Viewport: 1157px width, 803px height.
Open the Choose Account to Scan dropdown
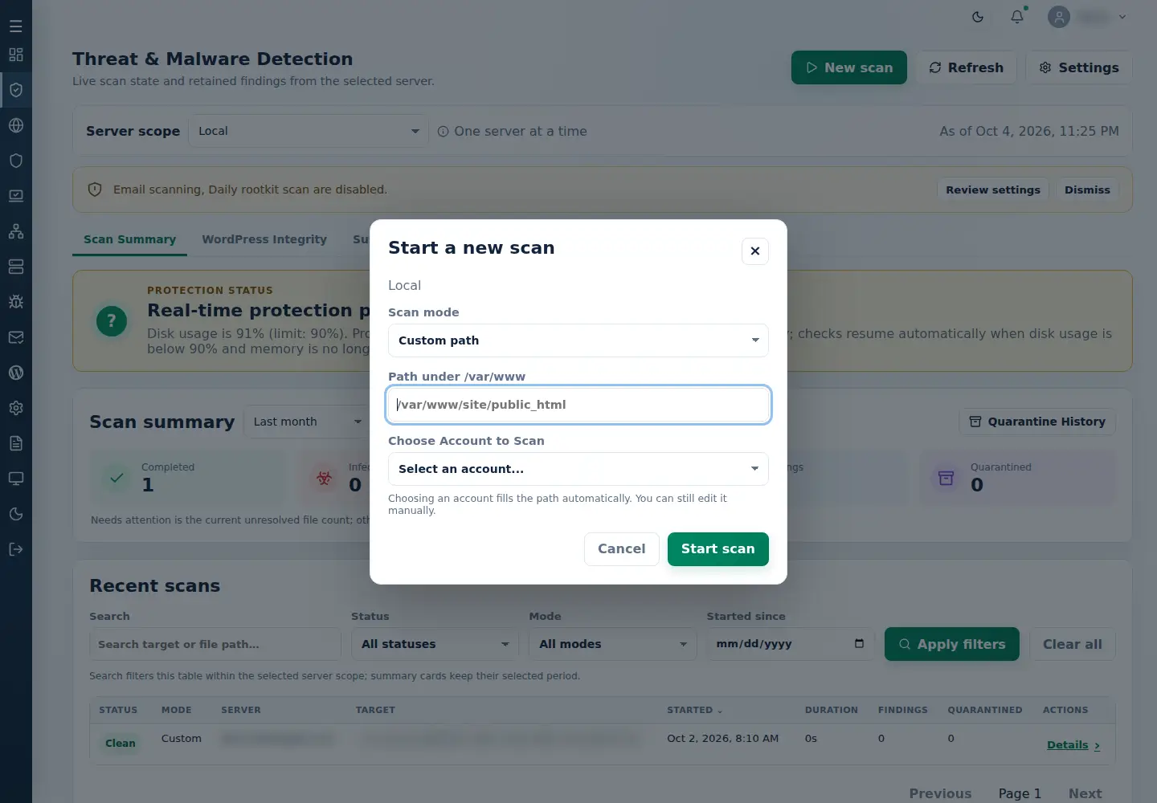pyautogui.click(x=578, y=469)
